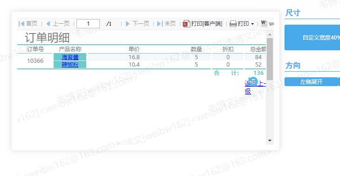
Task: Click the scrollbar up arrow
Action: 270,34
